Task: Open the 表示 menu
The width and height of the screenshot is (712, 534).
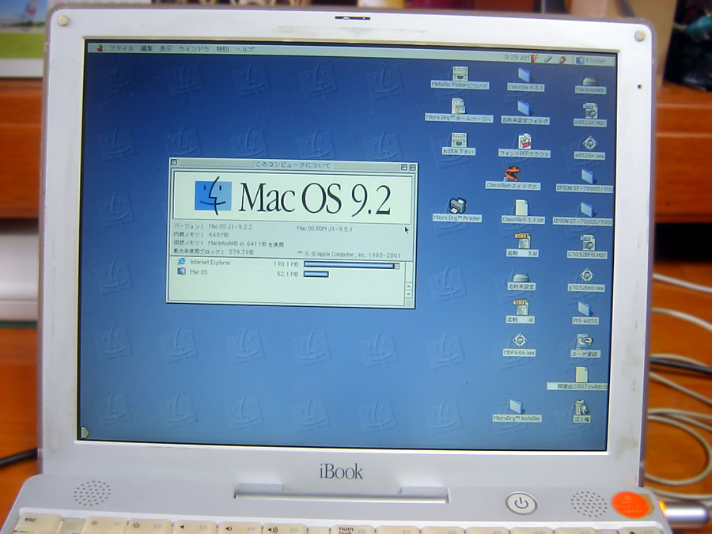Action: click(166, 48)
